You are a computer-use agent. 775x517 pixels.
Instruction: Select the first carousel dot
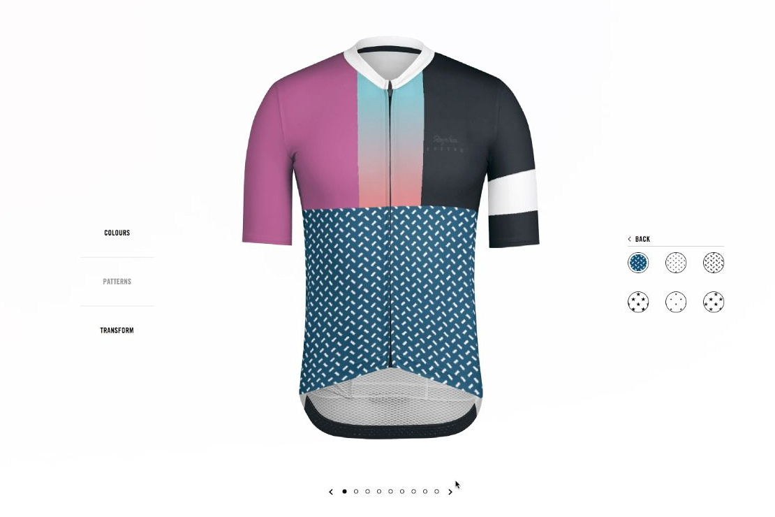tap(344, 491)
